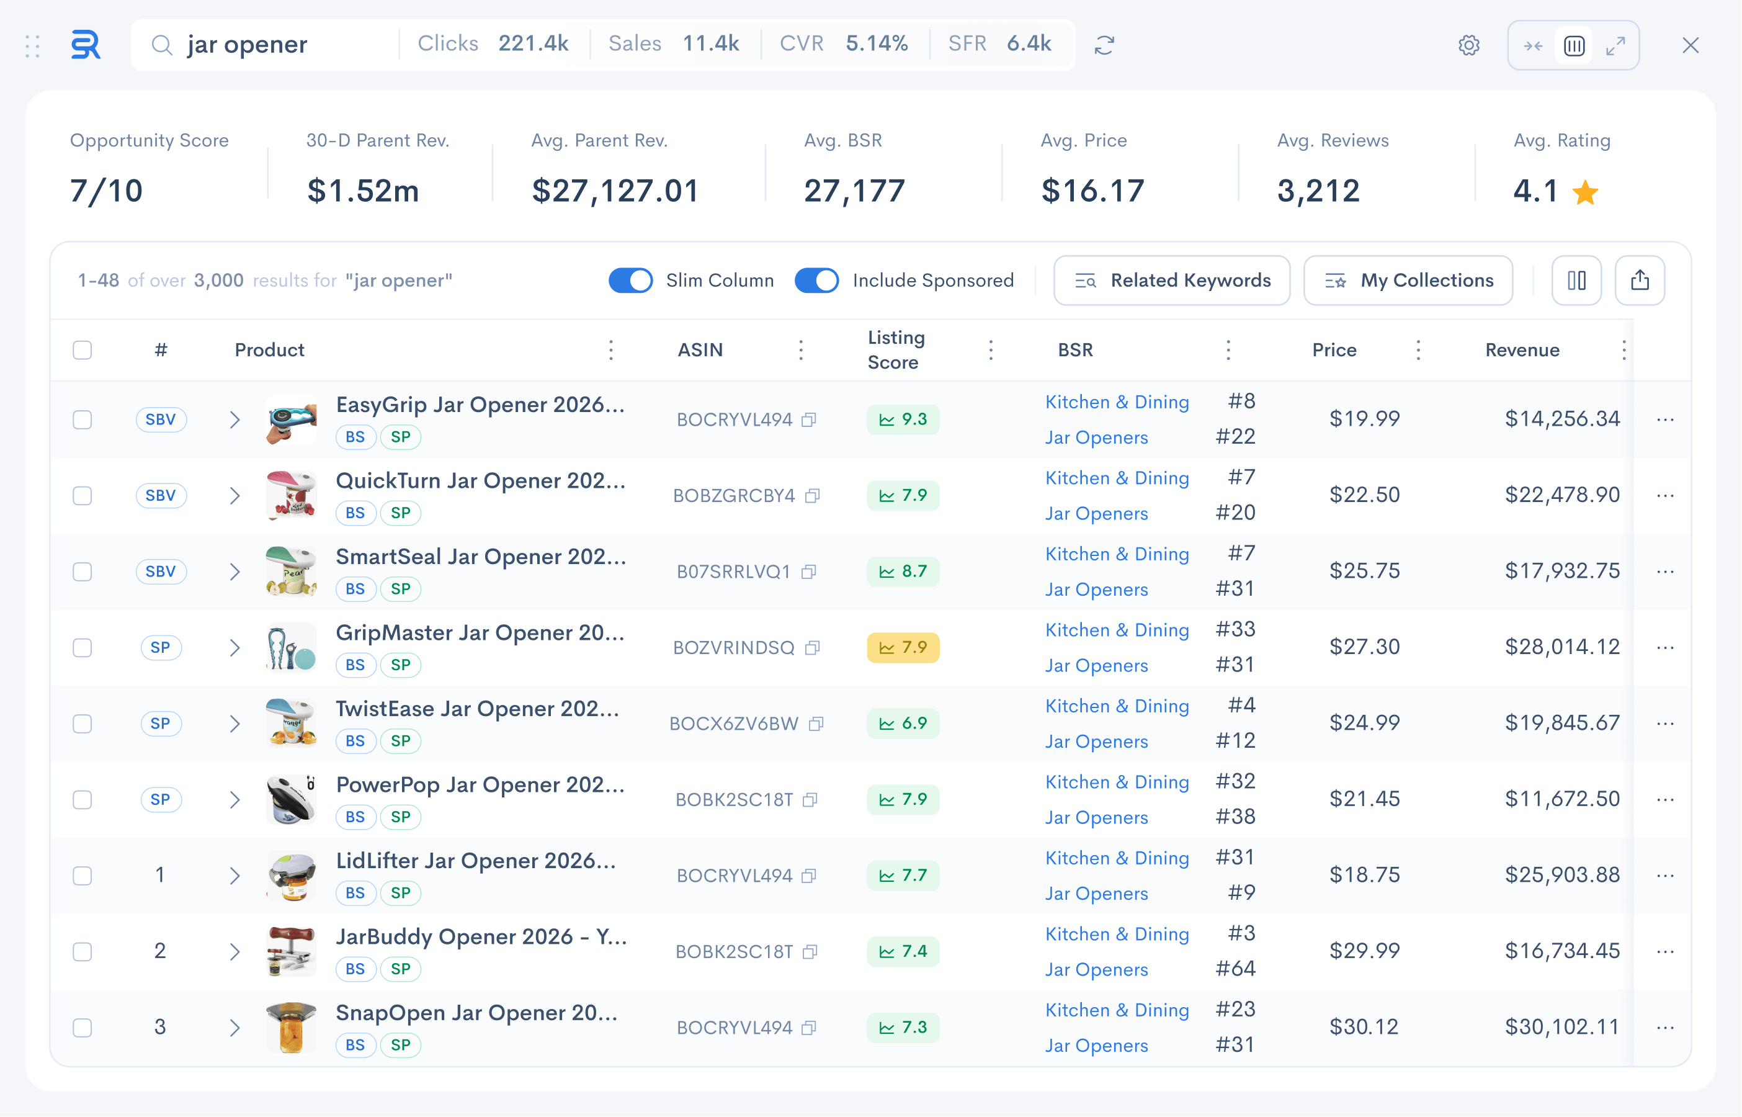Open the BSR column options menu
Image resolution: width=1742 pixels, height=1117 pixels.
1228,351
